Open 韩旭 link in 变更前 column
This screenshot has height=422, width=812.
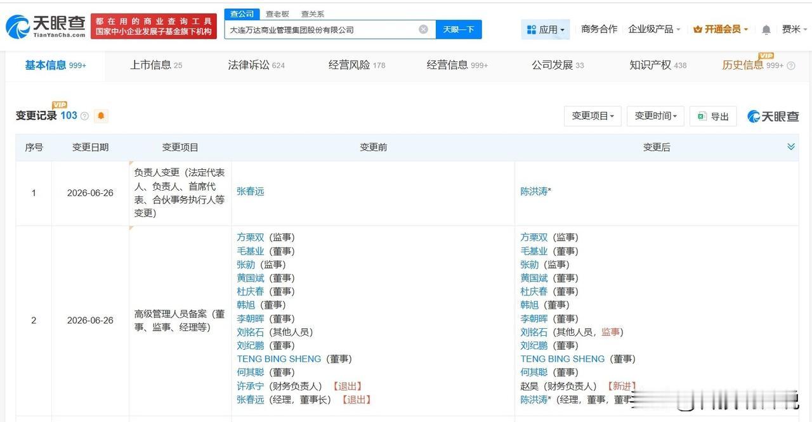coord(246,305)
